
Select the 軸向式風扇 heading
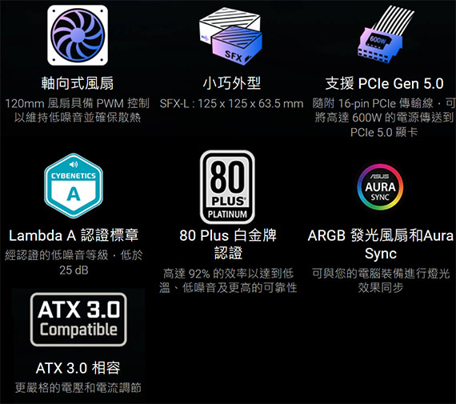click(x=78, y=83)
